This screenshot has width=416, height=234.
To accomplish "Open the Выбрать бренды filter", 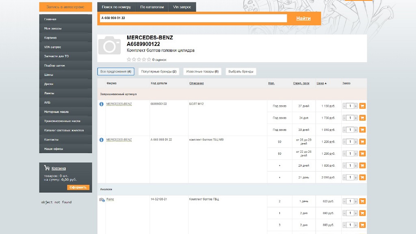I will (x=241, y=71).
